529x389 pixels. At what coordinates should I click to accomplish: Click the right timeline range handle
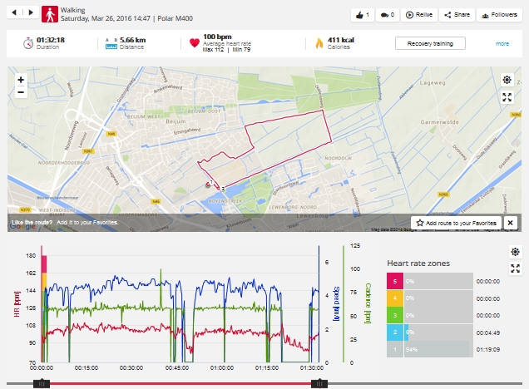[x=317, y=382]
